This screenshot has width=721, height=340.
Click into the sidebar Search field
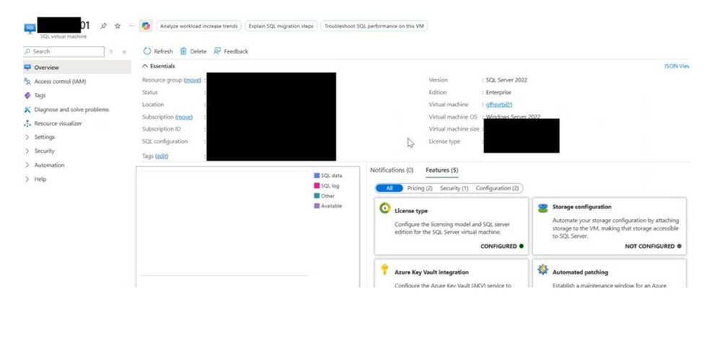[64, 52]
